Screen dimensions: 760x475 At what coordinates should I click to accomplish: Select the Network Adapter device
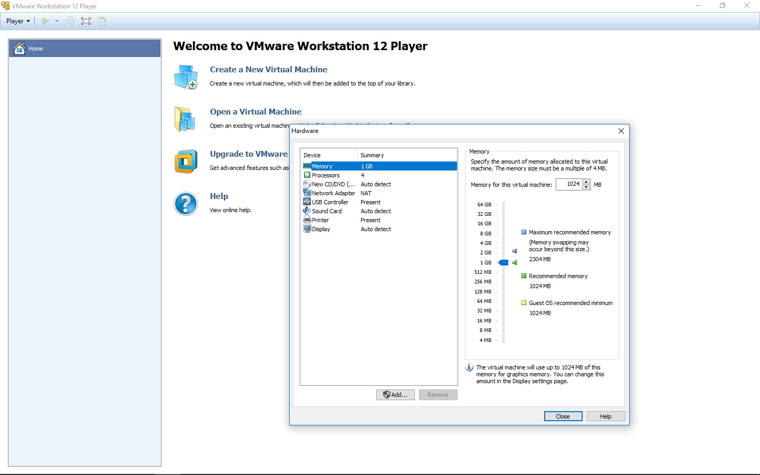point(333,193)
